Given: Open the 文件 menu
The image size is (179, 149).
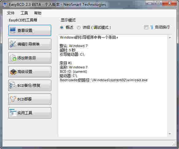Looking at the screenshot, I should (x=11, y=13).
